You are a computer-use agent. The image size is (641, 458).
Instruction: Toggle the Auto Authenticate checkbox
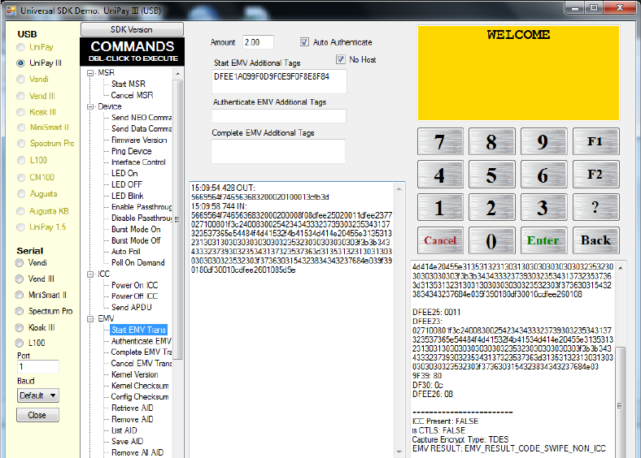pyautogui.click(x=304, y=42)
